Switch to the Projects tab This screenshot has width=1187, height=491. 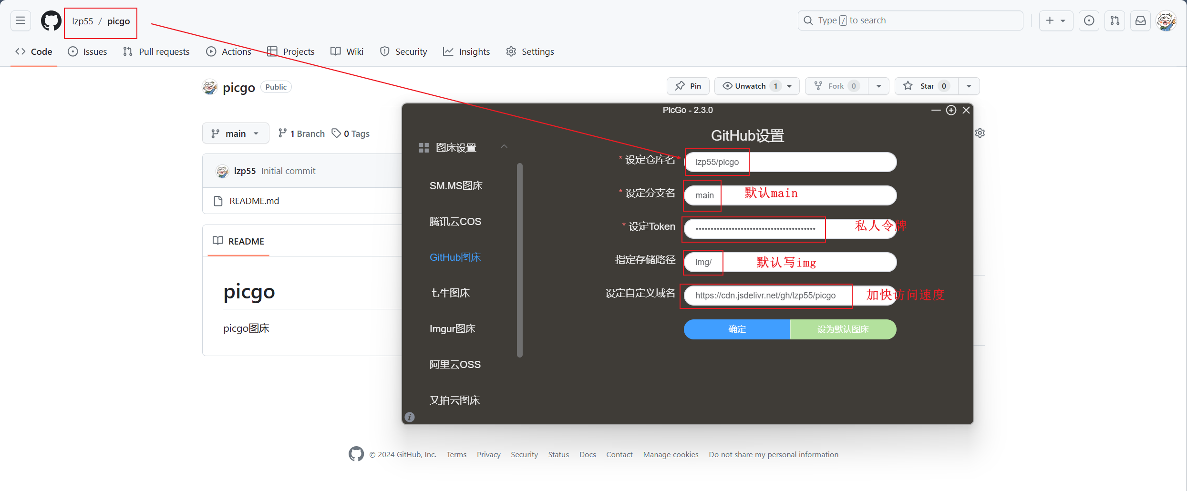point(291,51)
